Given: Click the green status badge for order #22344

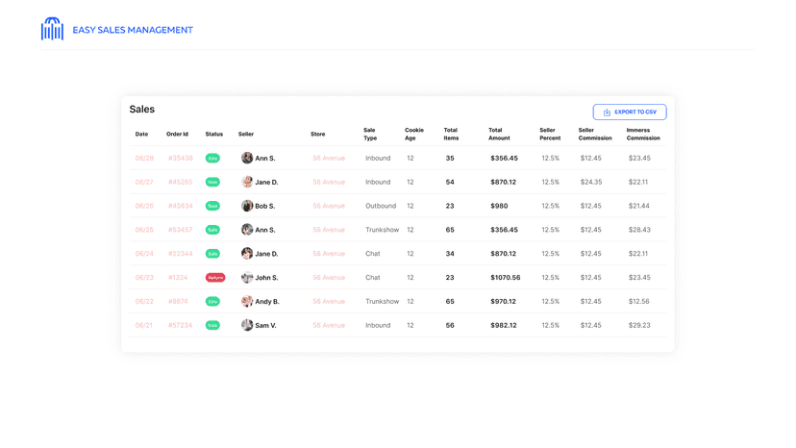Looking at the screenshot, I should [x=212, y=254].
